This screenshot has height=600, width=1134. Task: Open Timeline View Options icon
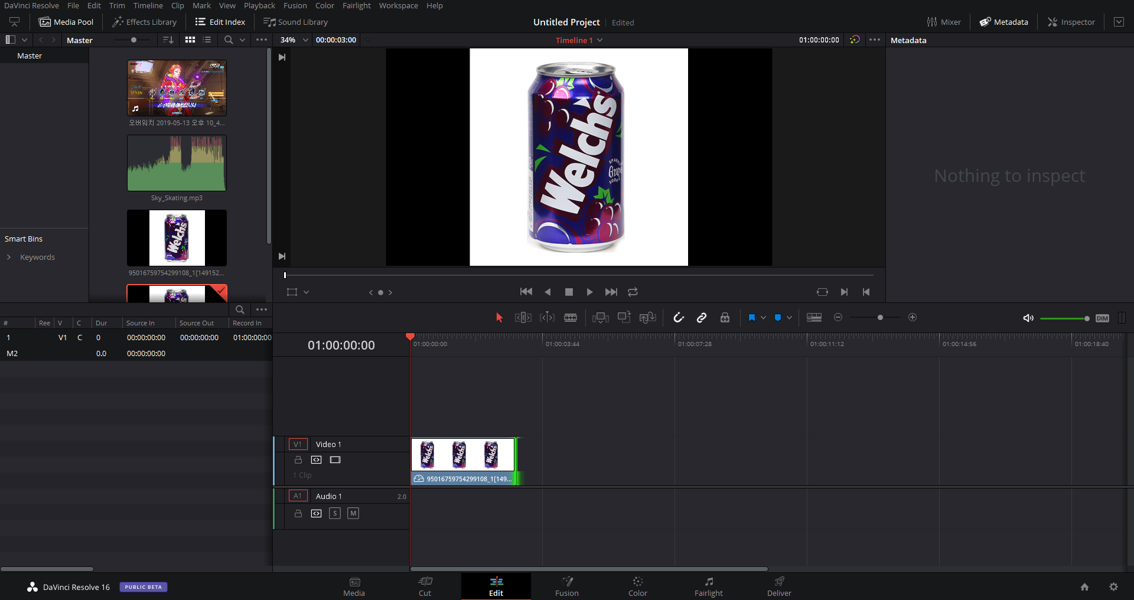tap(814, 318)
